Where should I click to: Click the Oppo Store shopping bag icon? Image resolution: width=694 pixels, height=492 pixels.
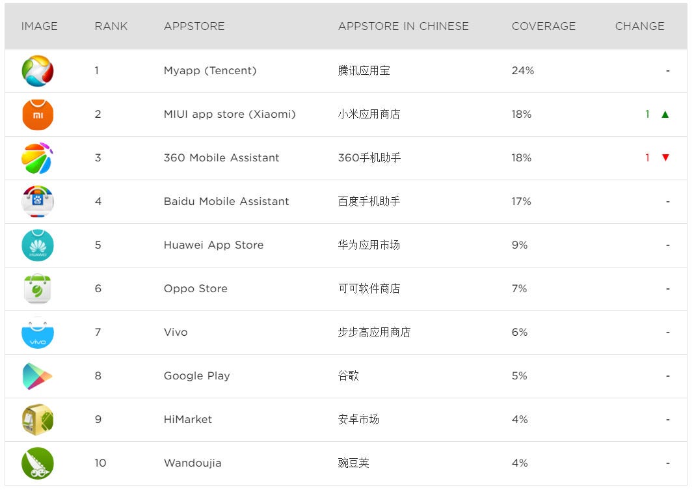point(38,289)
